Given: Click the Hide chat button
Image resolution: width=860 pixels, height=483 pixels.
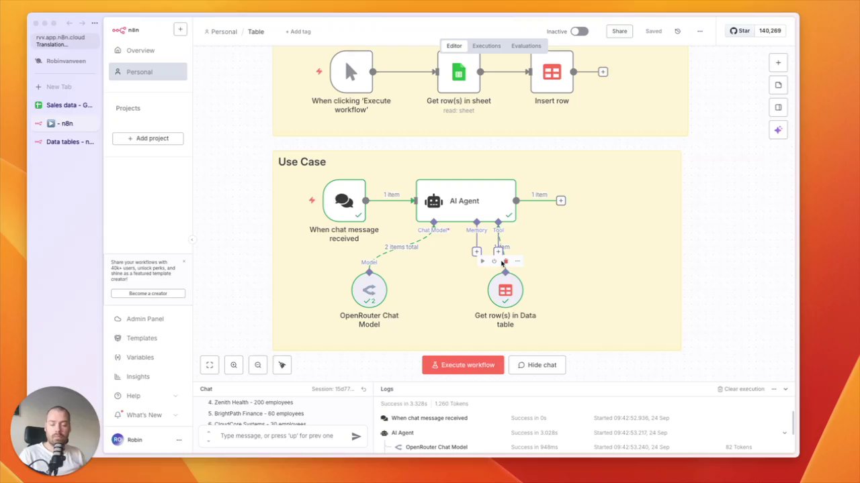Looking at the screenshot, I should pos(537,365).
